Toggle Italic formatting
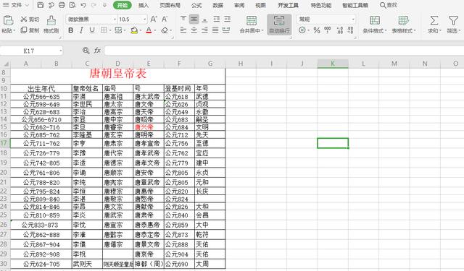The image size is (464, 271). 81,30
